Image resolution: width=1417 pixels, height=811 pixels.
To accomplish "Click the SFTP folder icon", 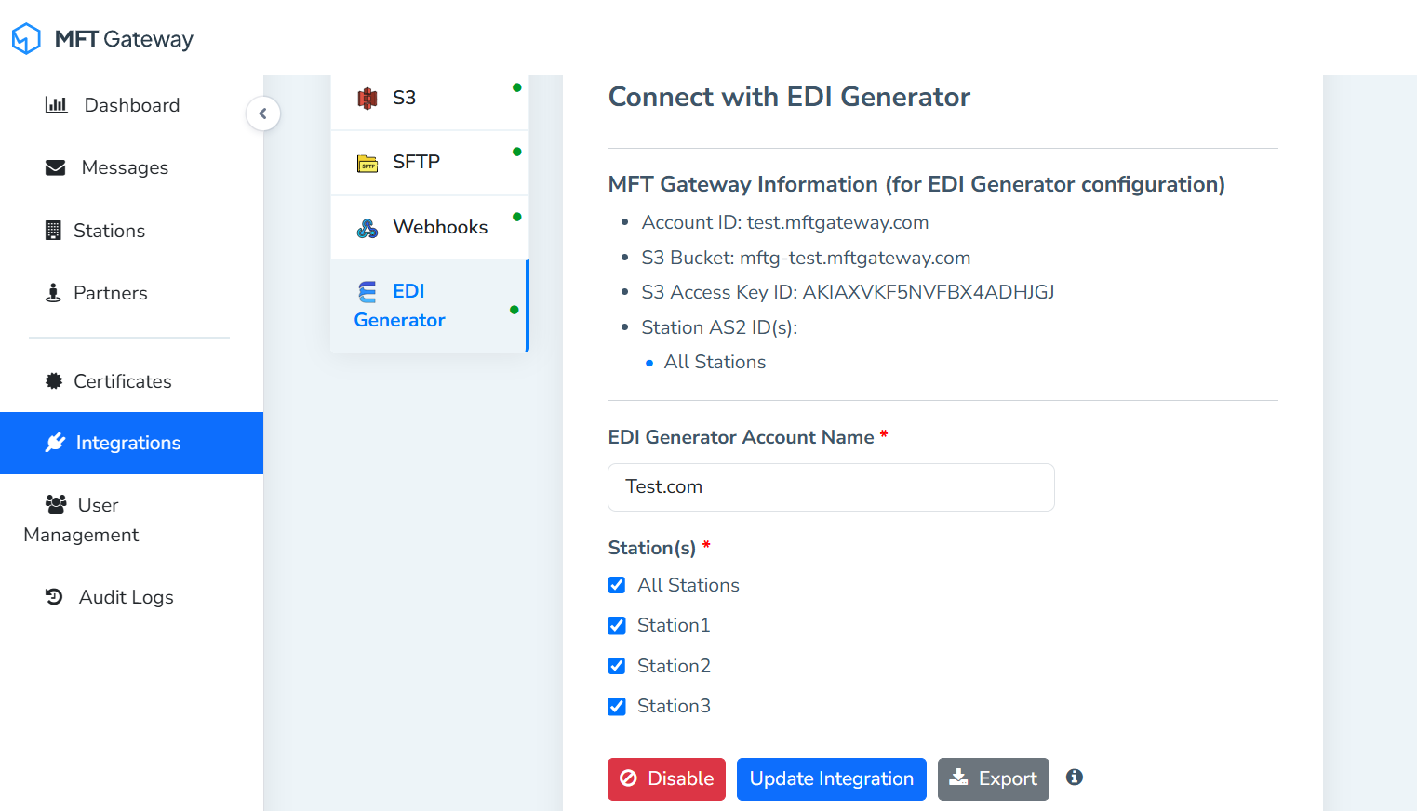I will (368, 164).
